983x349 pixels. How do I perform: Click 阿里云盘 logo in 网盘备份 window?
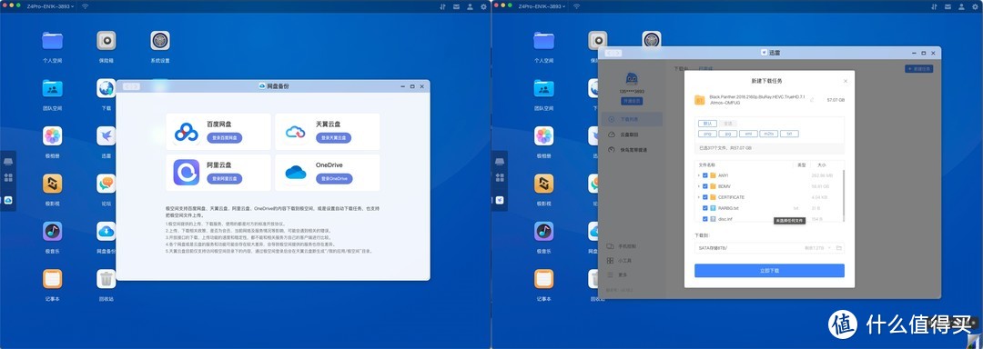point(187,173)
